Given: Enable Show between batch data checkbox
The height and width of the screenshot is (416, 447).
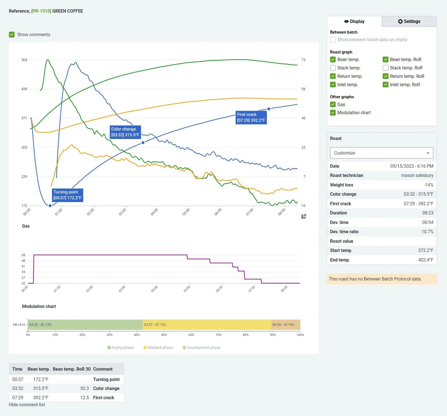Looking at the screenshot, I should [x=333, y=40].
